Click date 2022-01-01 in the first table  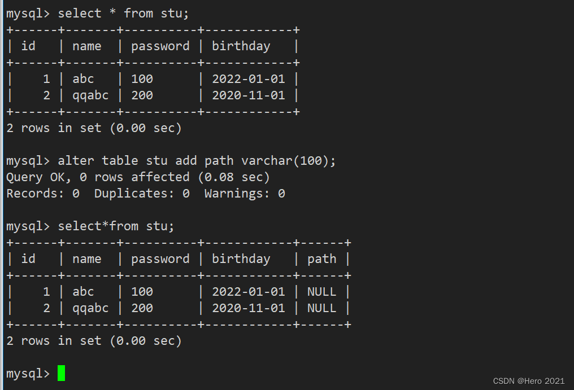[249, 79]
